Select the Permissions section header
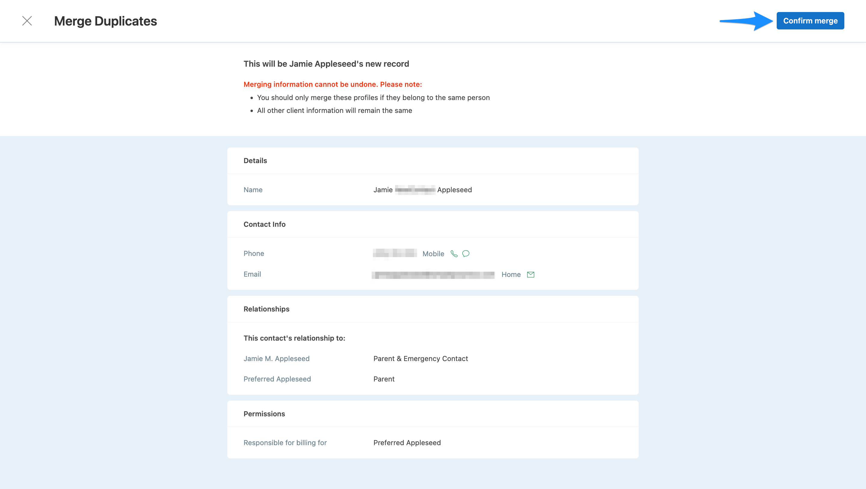866x489 pixels. pos(264,414)
